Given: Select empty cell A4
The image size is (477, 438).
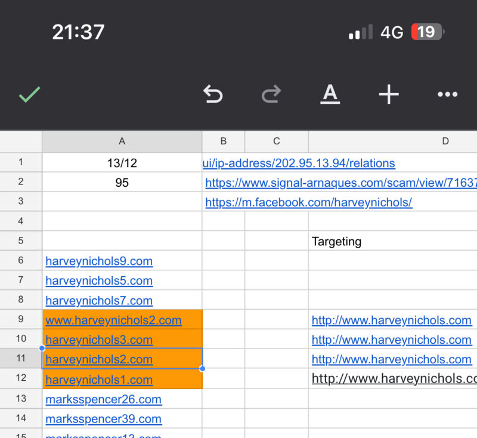Looking at the screenshot, I should pos(122,221).
